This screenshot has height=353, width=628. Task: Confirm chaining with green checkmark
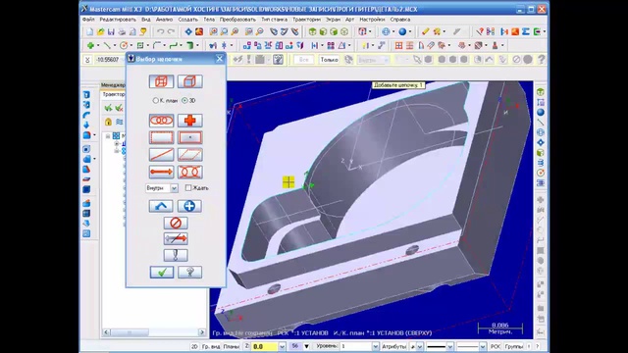click(x=161, y=273)
